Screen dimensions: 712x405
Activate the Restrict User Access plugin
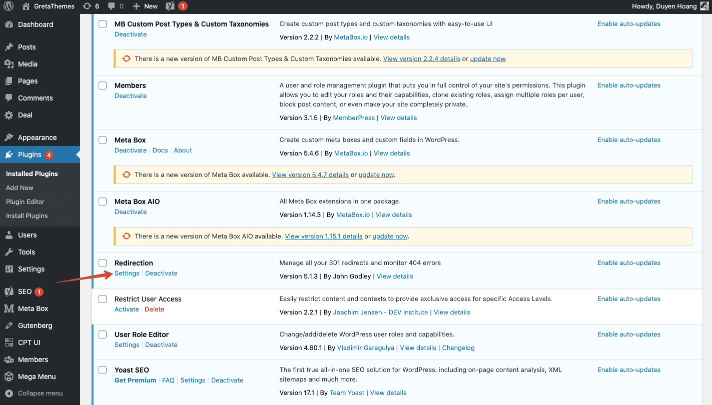[x=127, y=309]
